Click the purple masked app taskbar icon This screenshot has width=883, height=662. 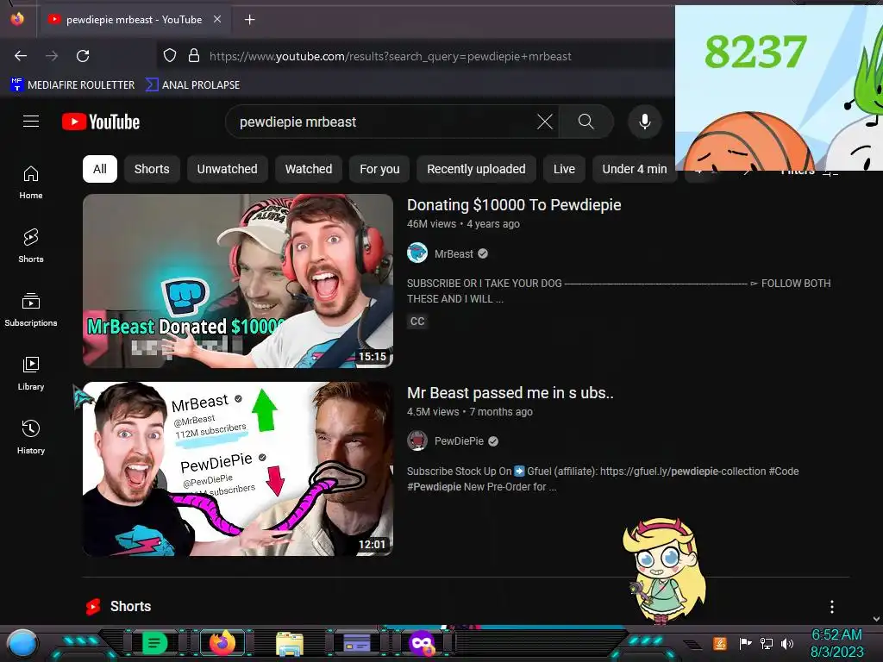[x=422, y=643]
